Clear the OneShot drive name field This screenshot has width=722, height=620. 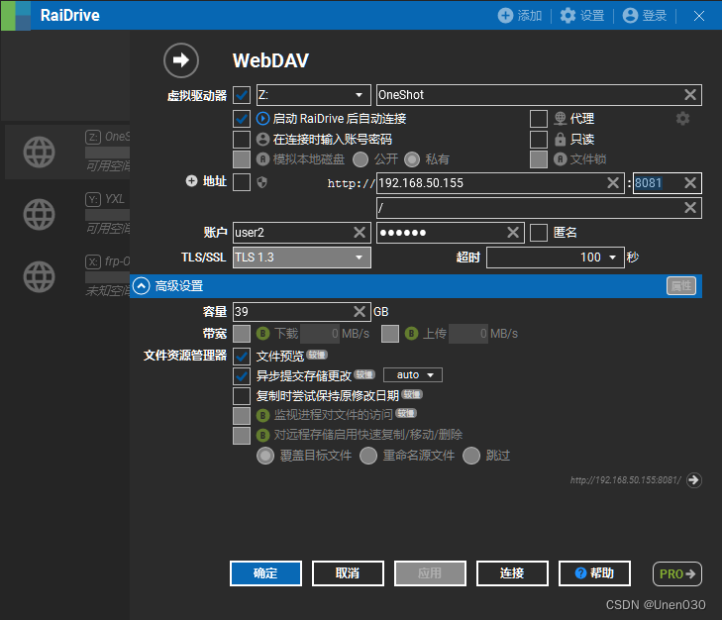click(689, 95)
